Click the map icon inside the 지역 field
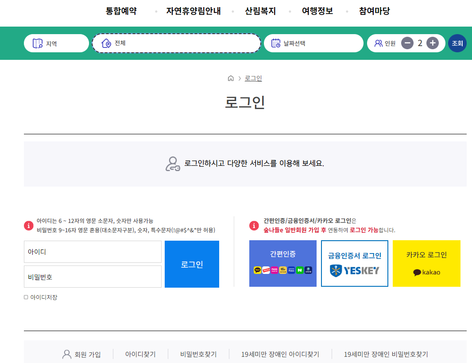Screen dimensions: 472x363 38,43
